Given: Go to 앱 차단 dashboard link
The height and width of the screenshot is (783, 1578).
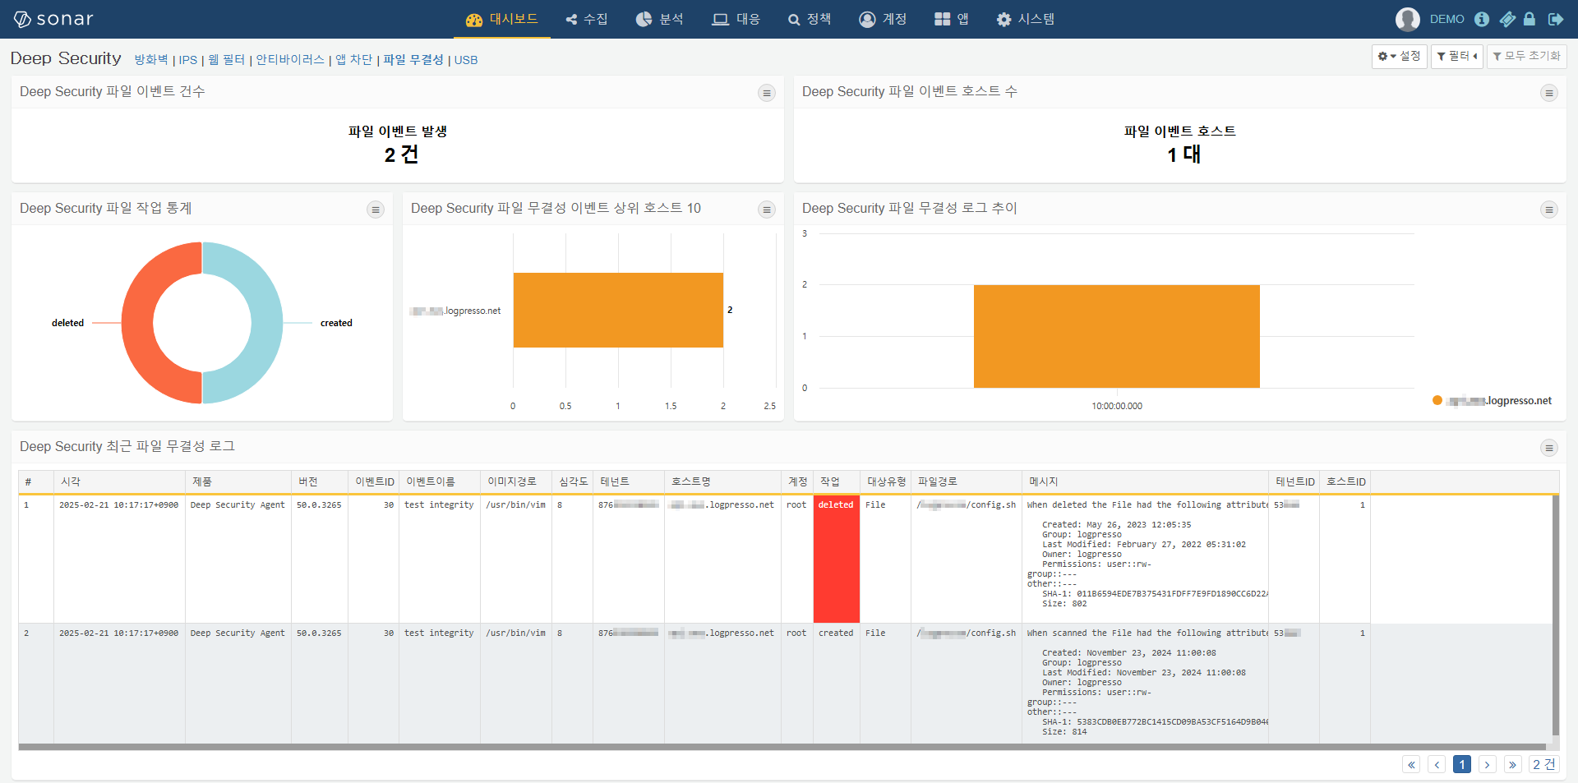Looking at the screenshot, I should click(x=354, y=60).
